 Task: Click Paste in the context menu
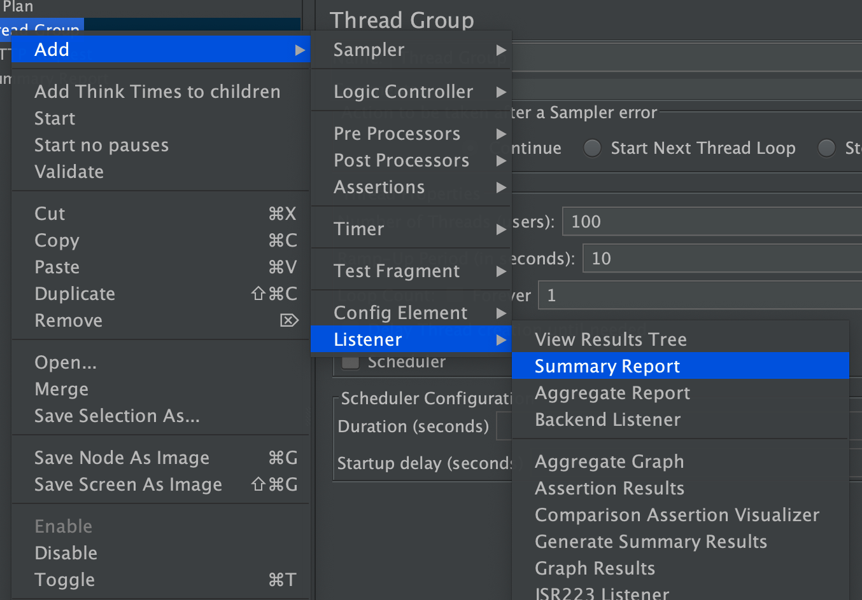click(57, 267)
